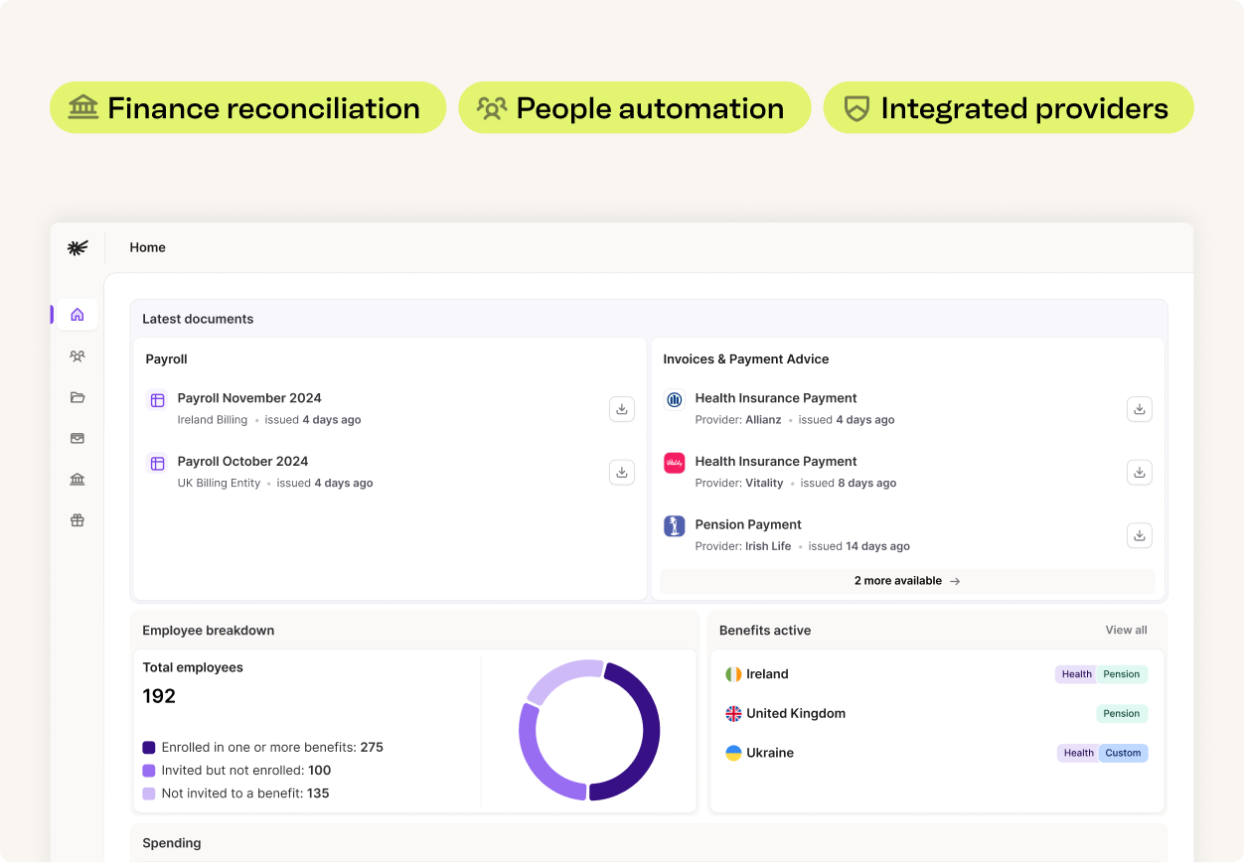This screenshot has width=1244, height=863.
Task: Click the Home breadcrumb title
Action: [147, 247]
